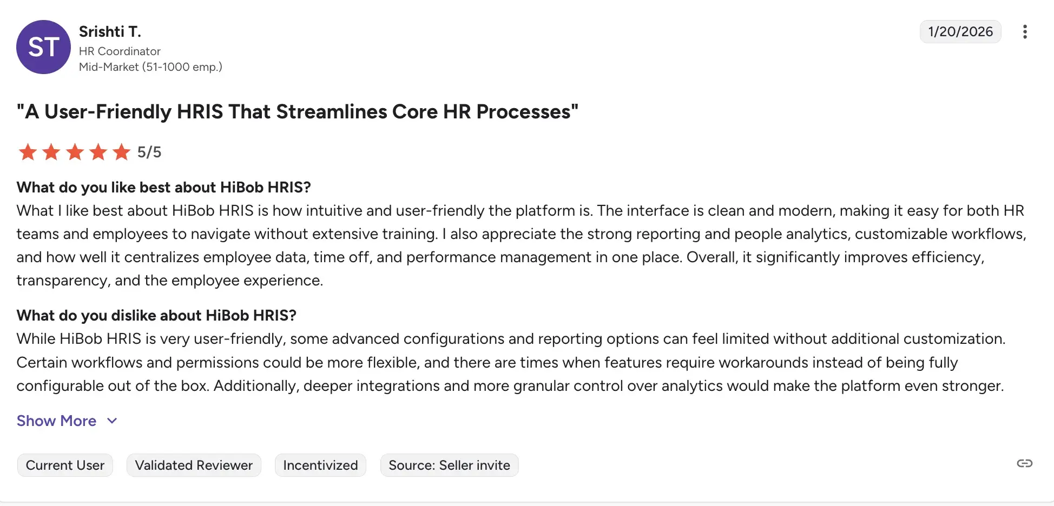Click the fourth rating star

tap(98, 152)
